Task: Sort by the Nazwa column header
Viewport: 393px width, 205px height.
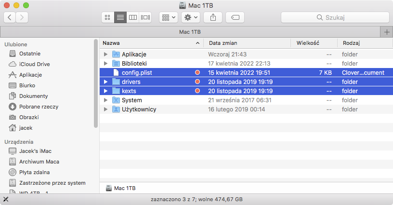Action: click(x=151, y=43)
